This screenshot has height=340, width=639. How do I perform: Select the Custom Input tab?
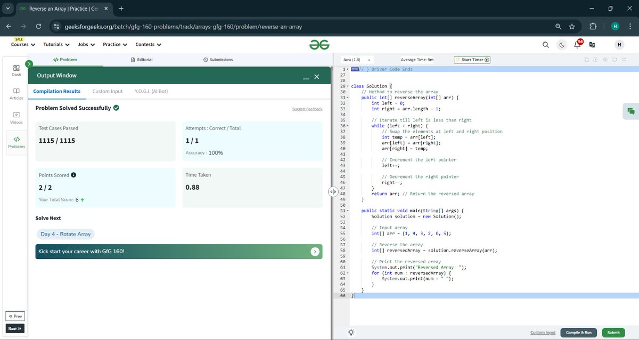pos(108,91)
